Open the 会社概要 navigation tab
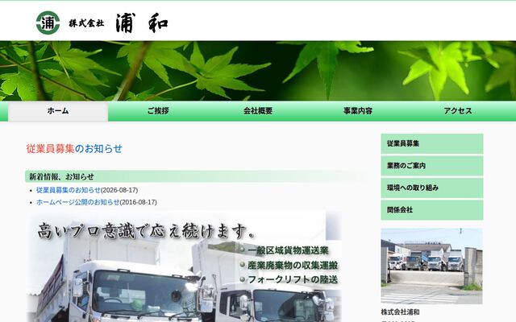This screenshot has height=322, width=516. pyautogui.click(x=258, y=111)
